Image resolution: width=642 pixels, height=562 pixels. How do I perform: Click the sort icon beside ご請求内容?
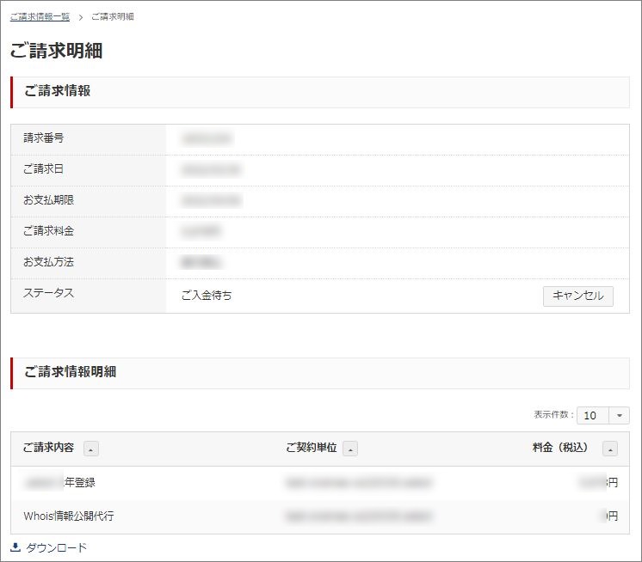coord(91,449)
